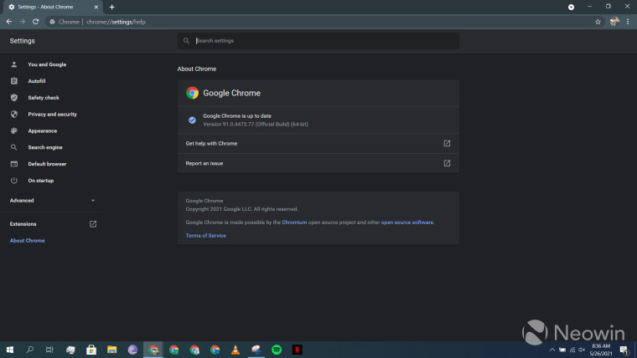
Task: Open Windows taskbar search
Action: tap(29, 350)
